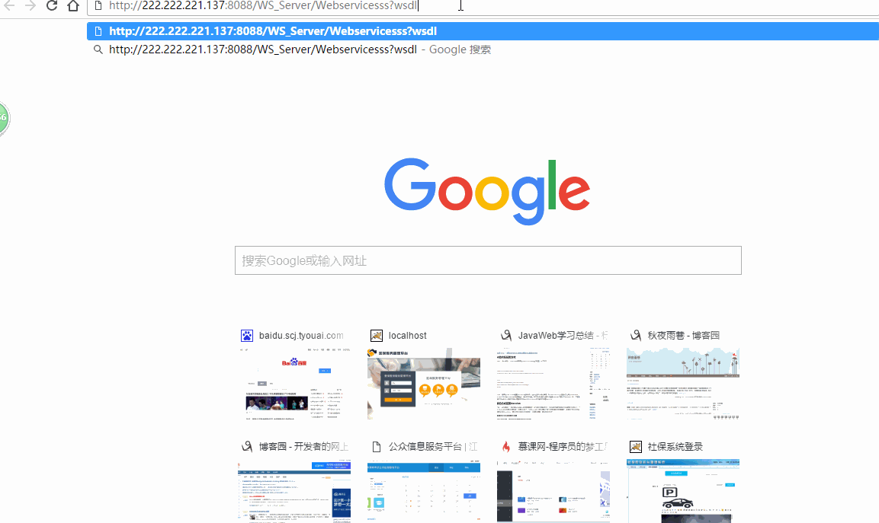Click the 公众信息服务平台 page icon
The height and width of the screenshot is (523, 879).
[x=377, y=446]
